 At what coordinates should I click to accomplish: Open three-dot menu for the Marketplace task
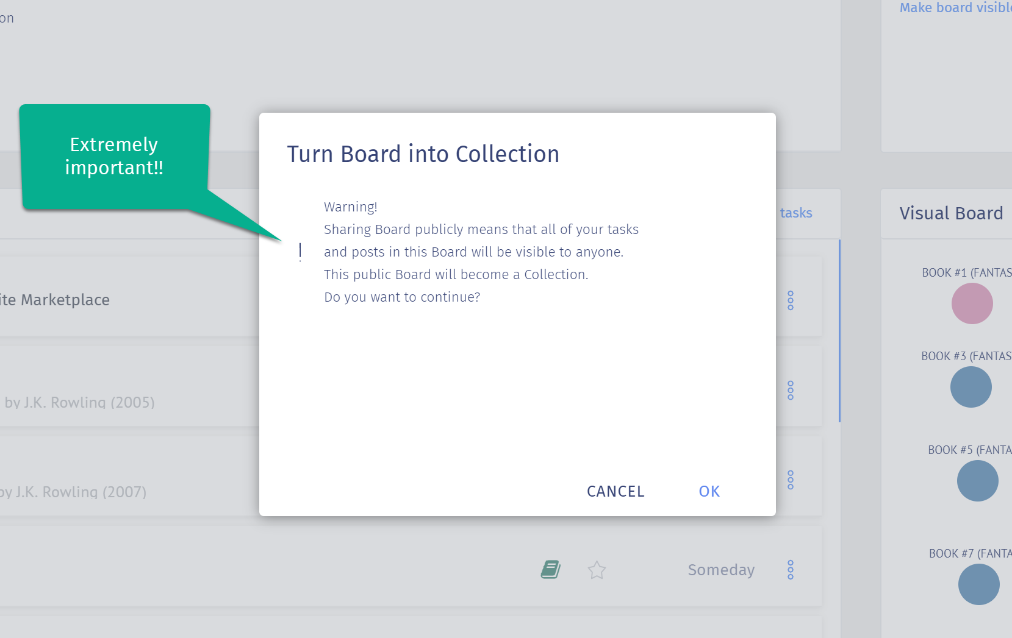791,300
